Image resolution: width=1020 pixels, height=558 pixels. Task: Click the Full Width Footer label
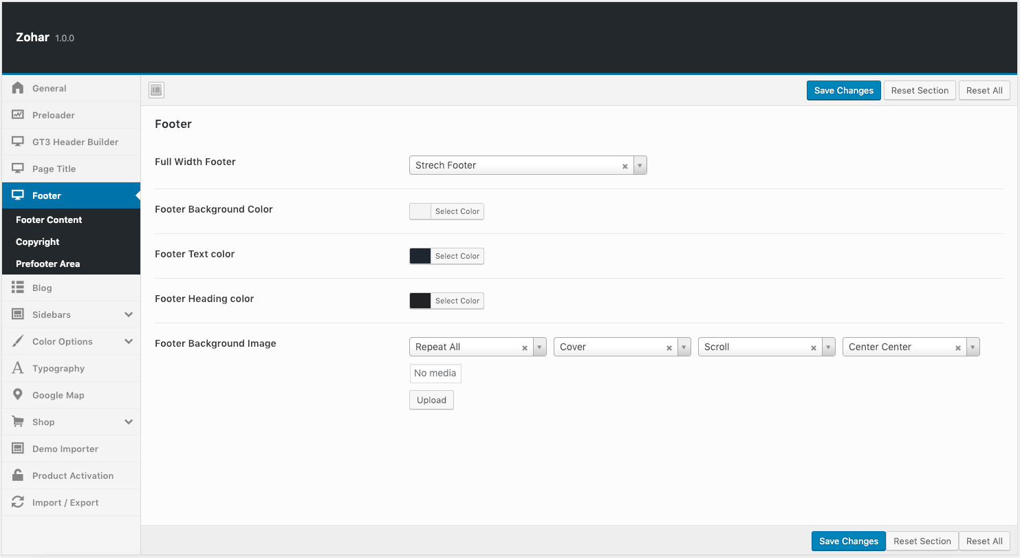click(195, 162)
